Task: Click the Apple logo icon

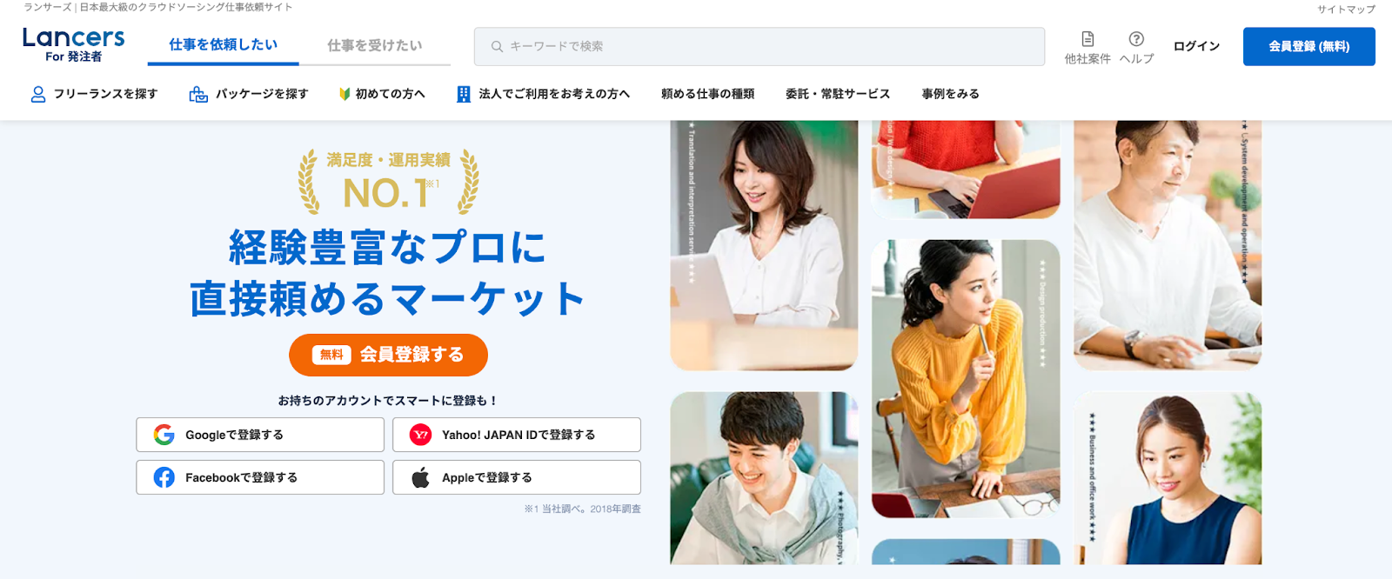Action: [420, 477]
